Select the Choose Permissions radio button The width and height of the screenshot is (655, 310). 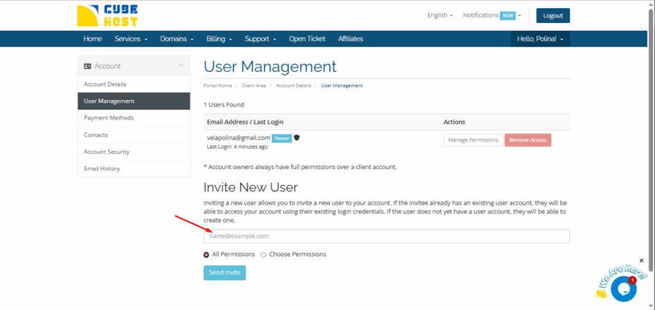[x=264, y=255]
